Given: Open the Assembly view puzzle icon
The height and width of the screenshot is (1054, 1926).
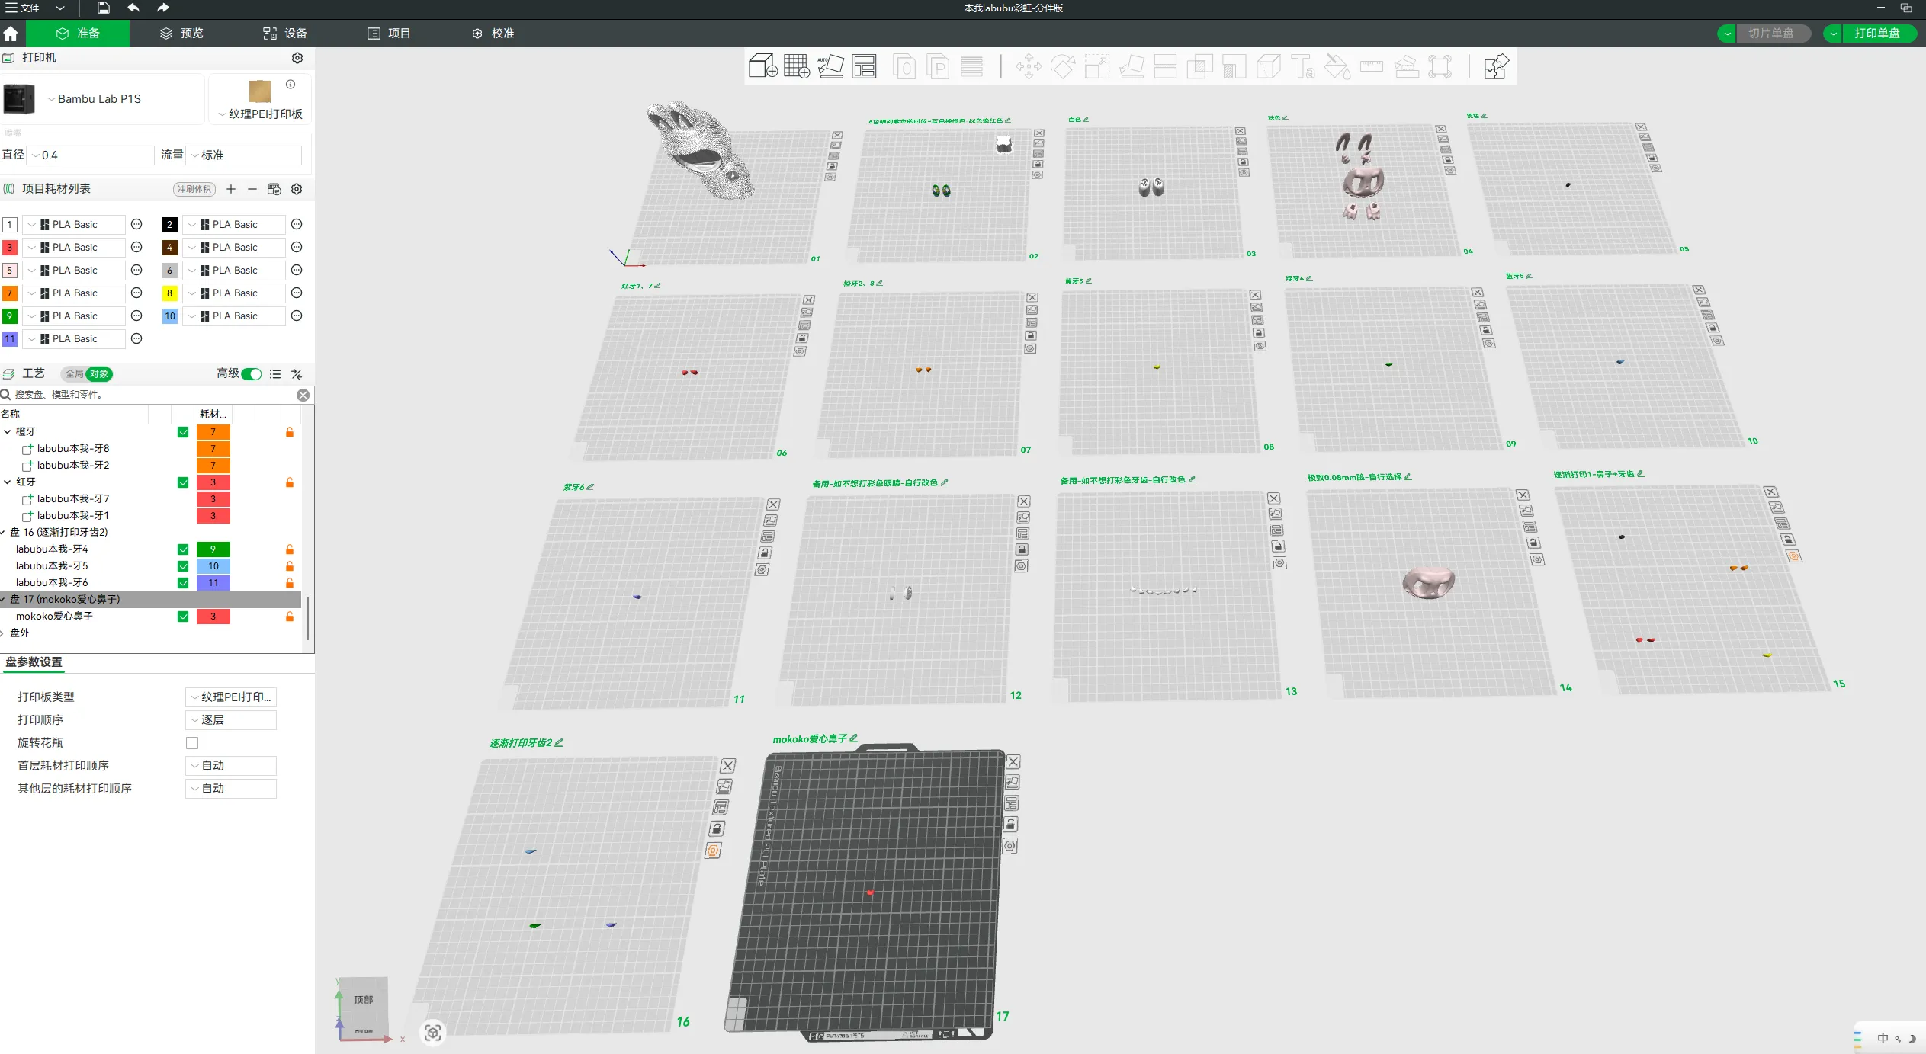Looking at the screenshot, I should pos(1495,66).
